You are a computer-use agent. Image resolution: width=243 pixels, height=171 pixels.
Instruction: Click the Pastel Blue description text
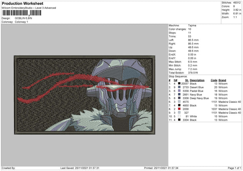pos(196,91)
